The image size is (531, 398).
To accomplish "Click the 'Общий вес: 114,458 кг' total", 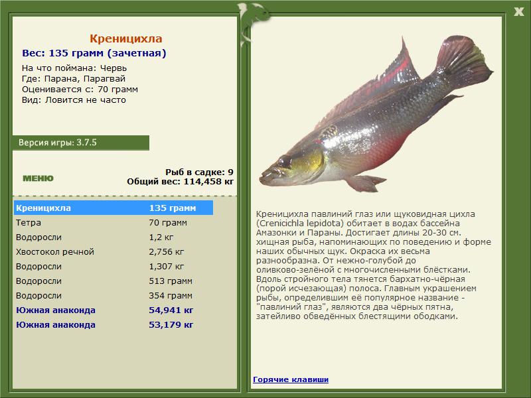I will [180, 182].
